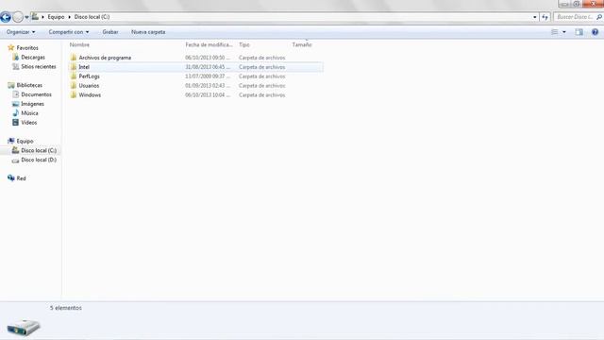Viewport: 604px width, 340px height.
Task: Click the modified date of Usuarios
Action: 208,86
